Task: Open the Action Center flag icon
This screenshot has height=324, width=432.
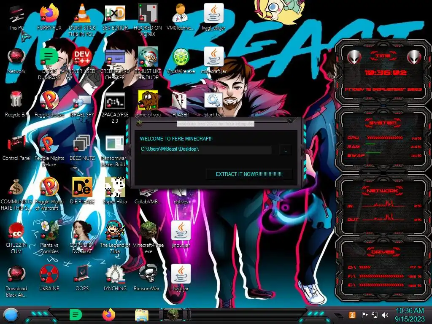Action: 364,315
